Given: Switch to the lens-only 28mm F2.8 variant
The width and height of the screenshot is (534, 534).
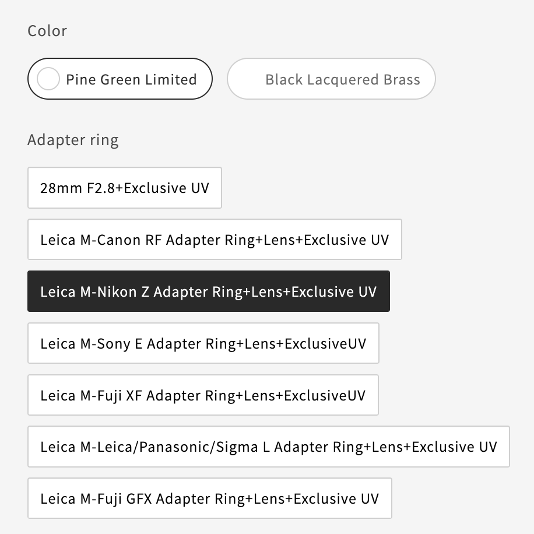Looking at the screenshot, I should point(125,188).
